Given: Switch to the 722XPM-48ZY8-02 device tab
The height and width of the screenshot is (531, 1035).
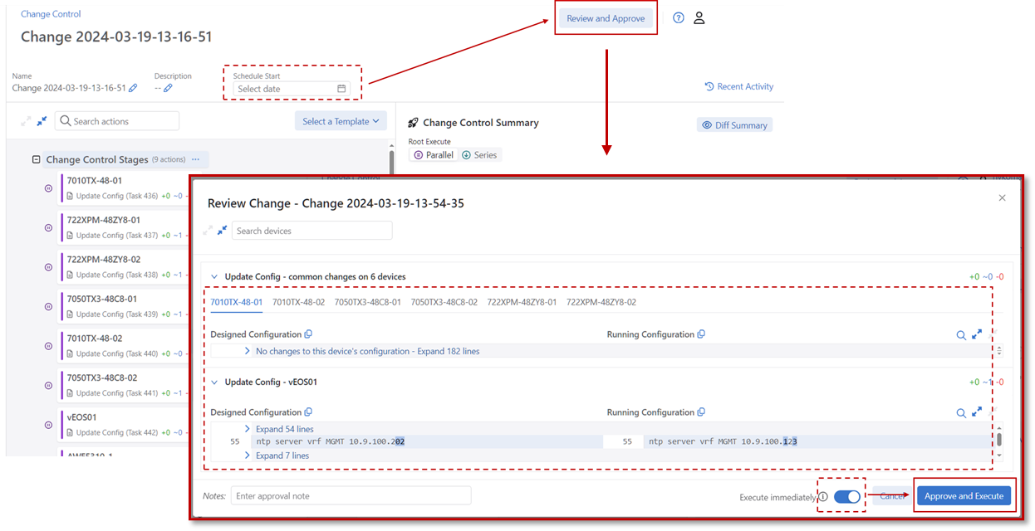Looking at the screenshot, I should [x=601, y=302].
